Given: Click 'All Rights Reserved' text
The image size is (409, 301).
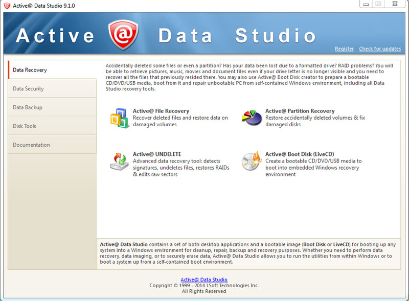Looking at the screenshot, I should point(204,291).
